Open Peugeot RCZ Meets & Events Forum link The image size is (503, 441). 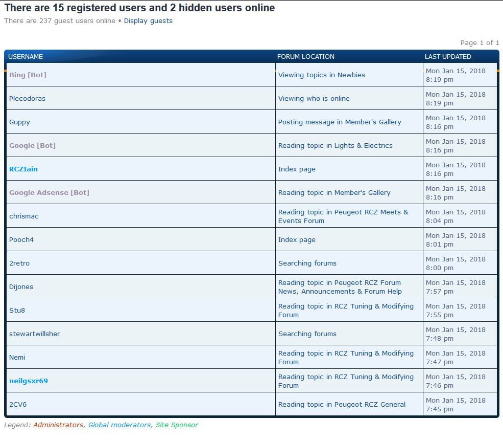click(x=343, y=216)
